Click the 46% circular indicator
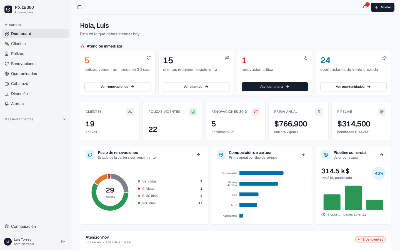The width and height of the screenshot is (400, 250). [x=379, y=173]
